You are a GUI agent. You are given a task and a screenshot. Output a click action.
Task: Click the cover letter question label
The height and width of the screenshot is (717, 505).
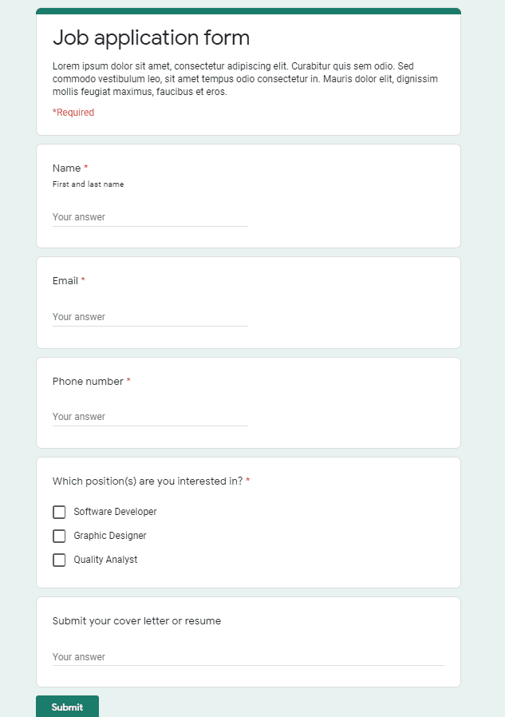136,620
